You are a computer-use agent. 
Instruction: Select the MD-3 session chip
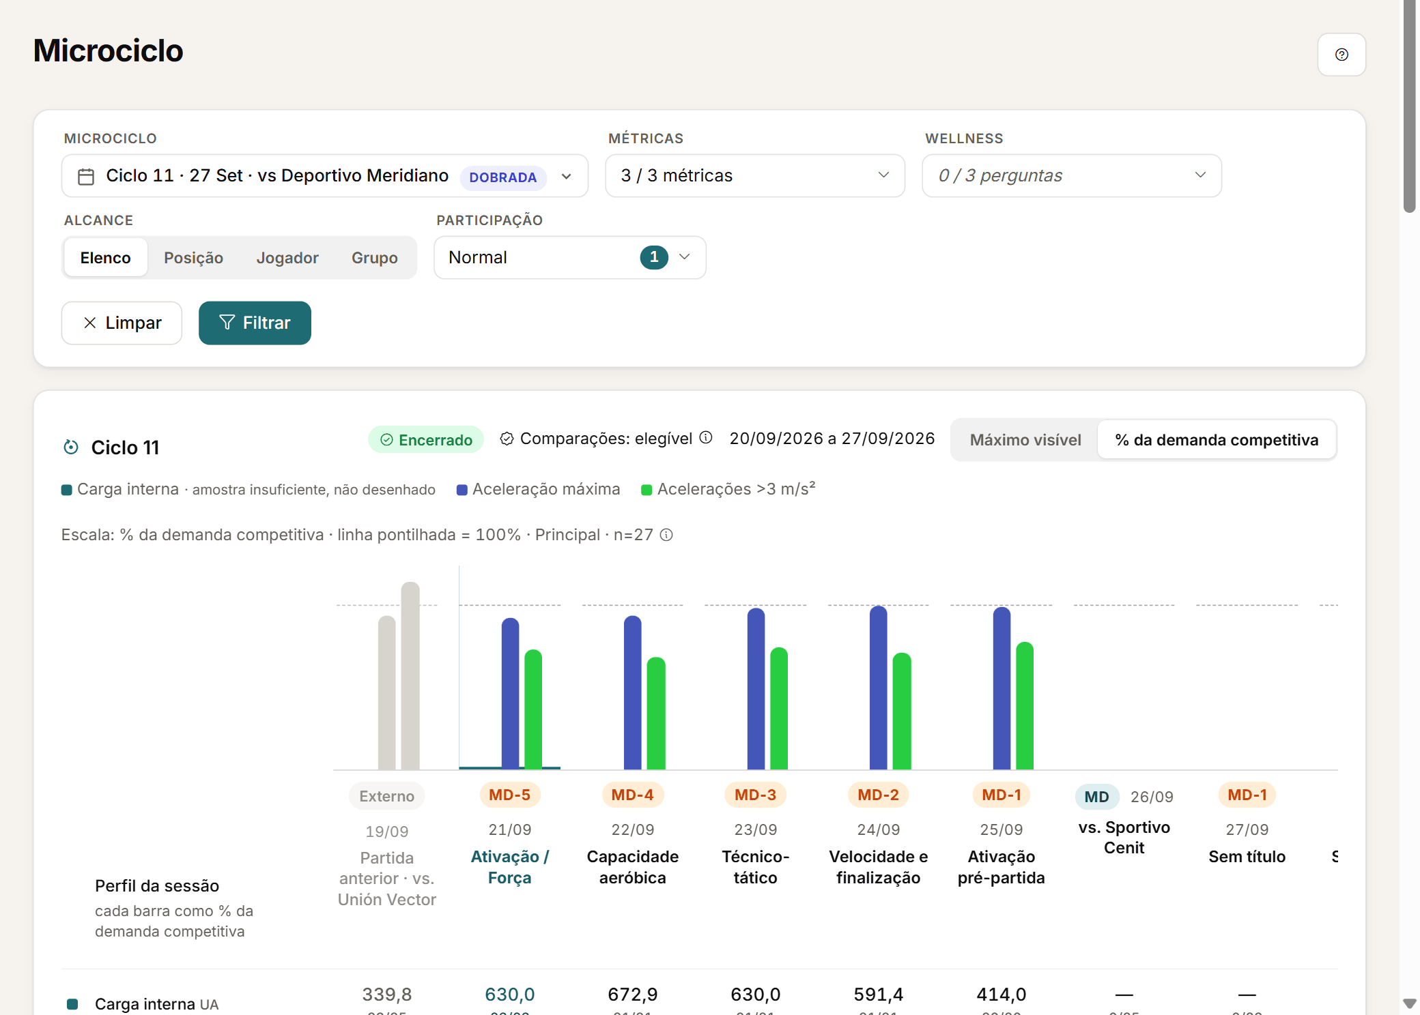click(x=755, y=795)
